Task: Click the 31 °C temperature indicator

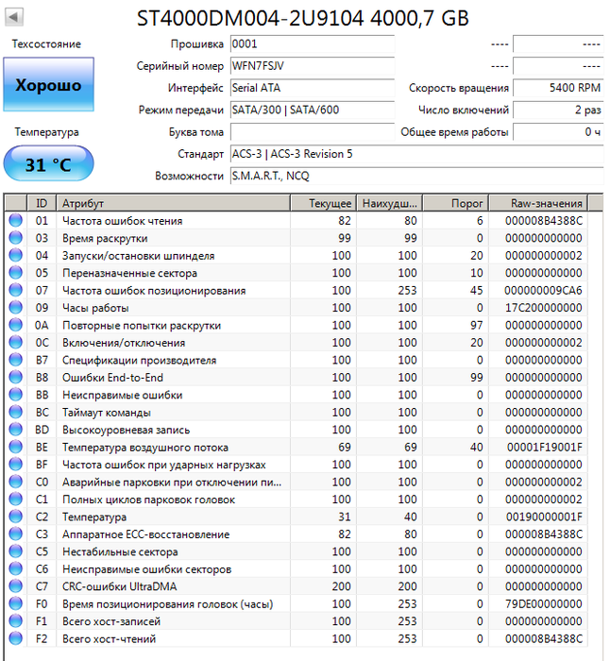Action: (48, 163)
